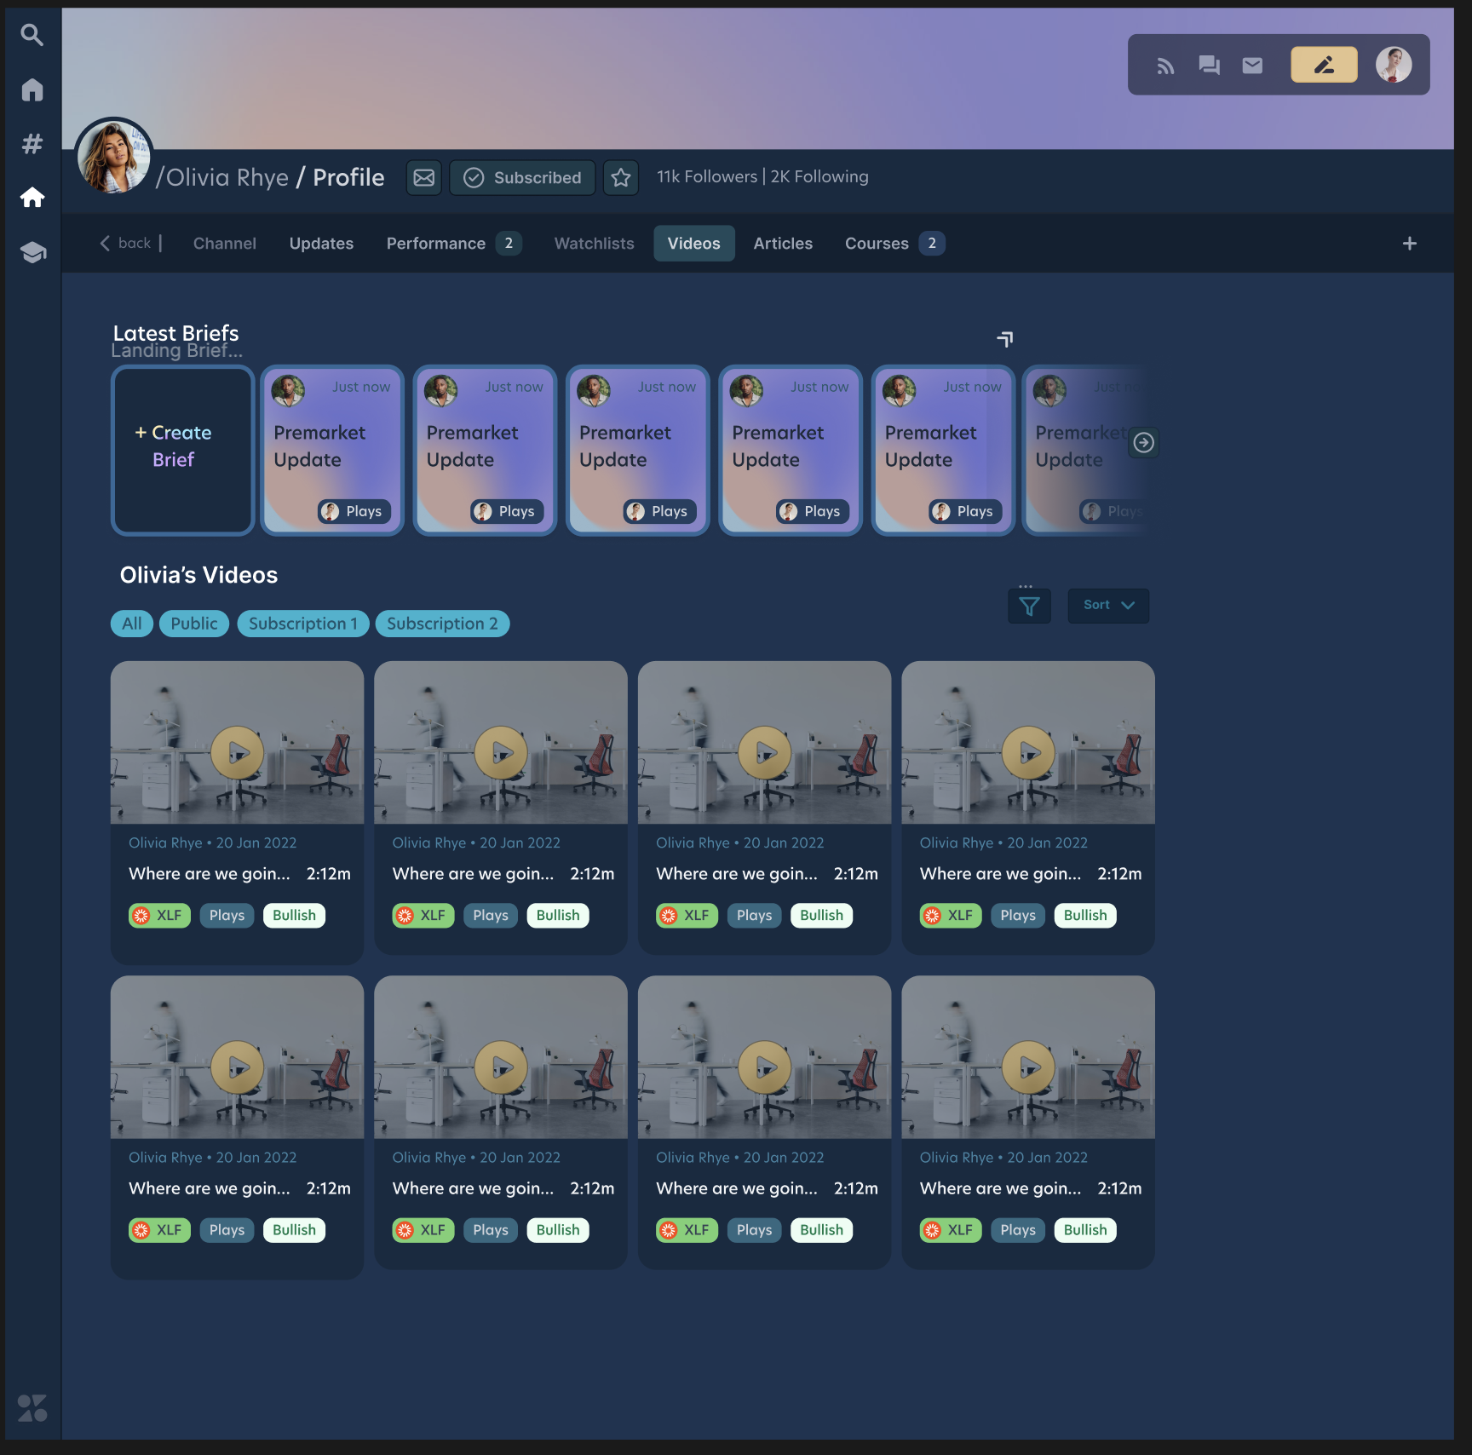Click the hashtag icon in the sidebar

click(x=32, y=143)
